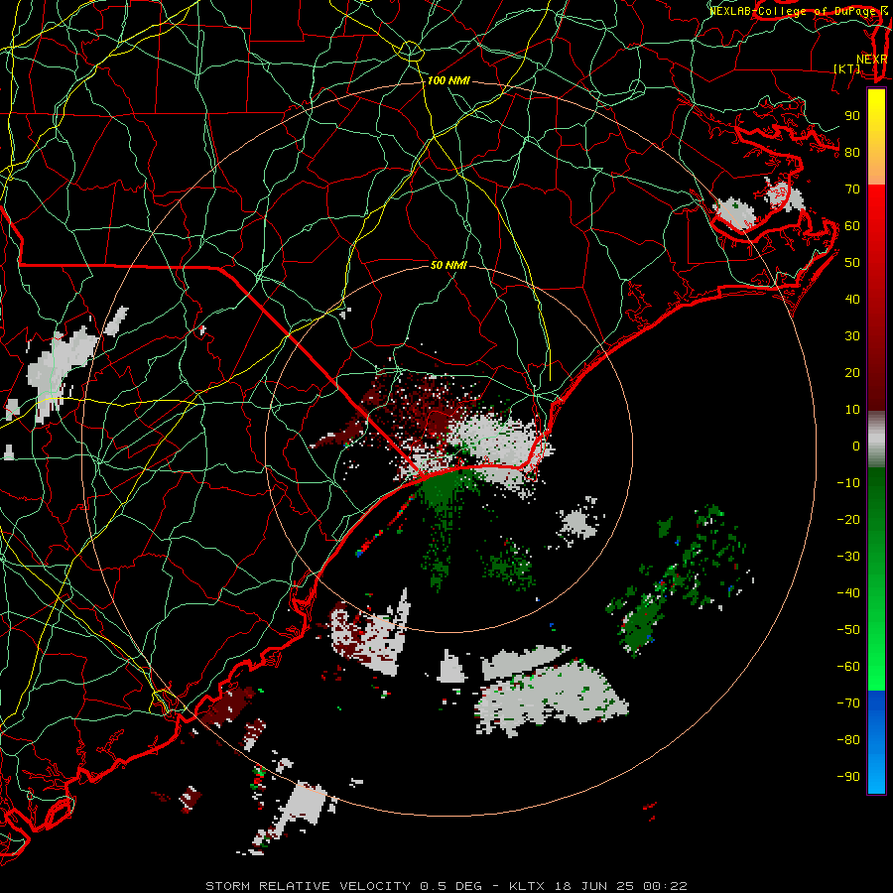Select the -60 value on velocity scale

pyautogui.click(x=848, y=667)
